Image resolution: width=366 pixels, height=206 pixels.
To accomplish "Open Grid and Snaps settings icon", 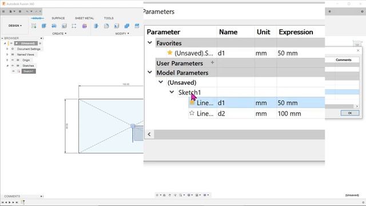I will click(197, 195).
